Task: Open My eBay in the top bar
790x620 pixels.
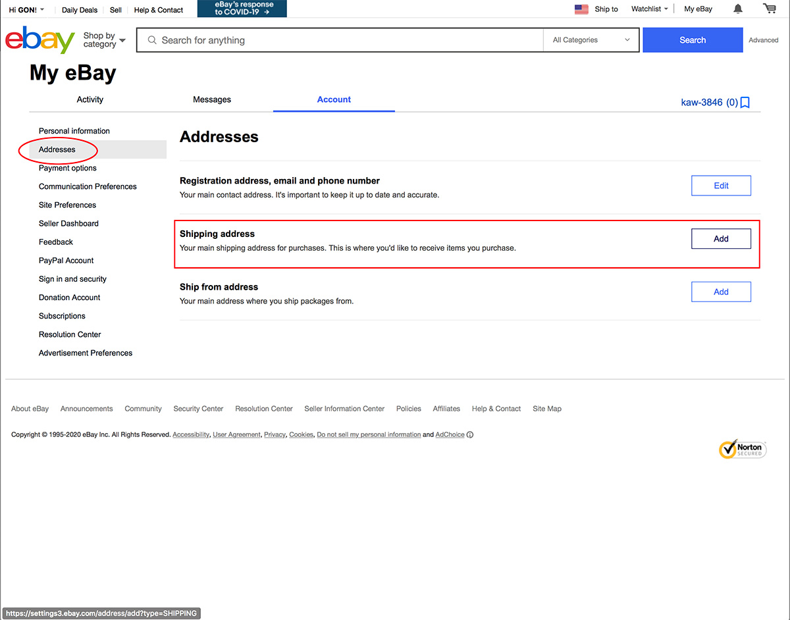Action: coord(698,9)
